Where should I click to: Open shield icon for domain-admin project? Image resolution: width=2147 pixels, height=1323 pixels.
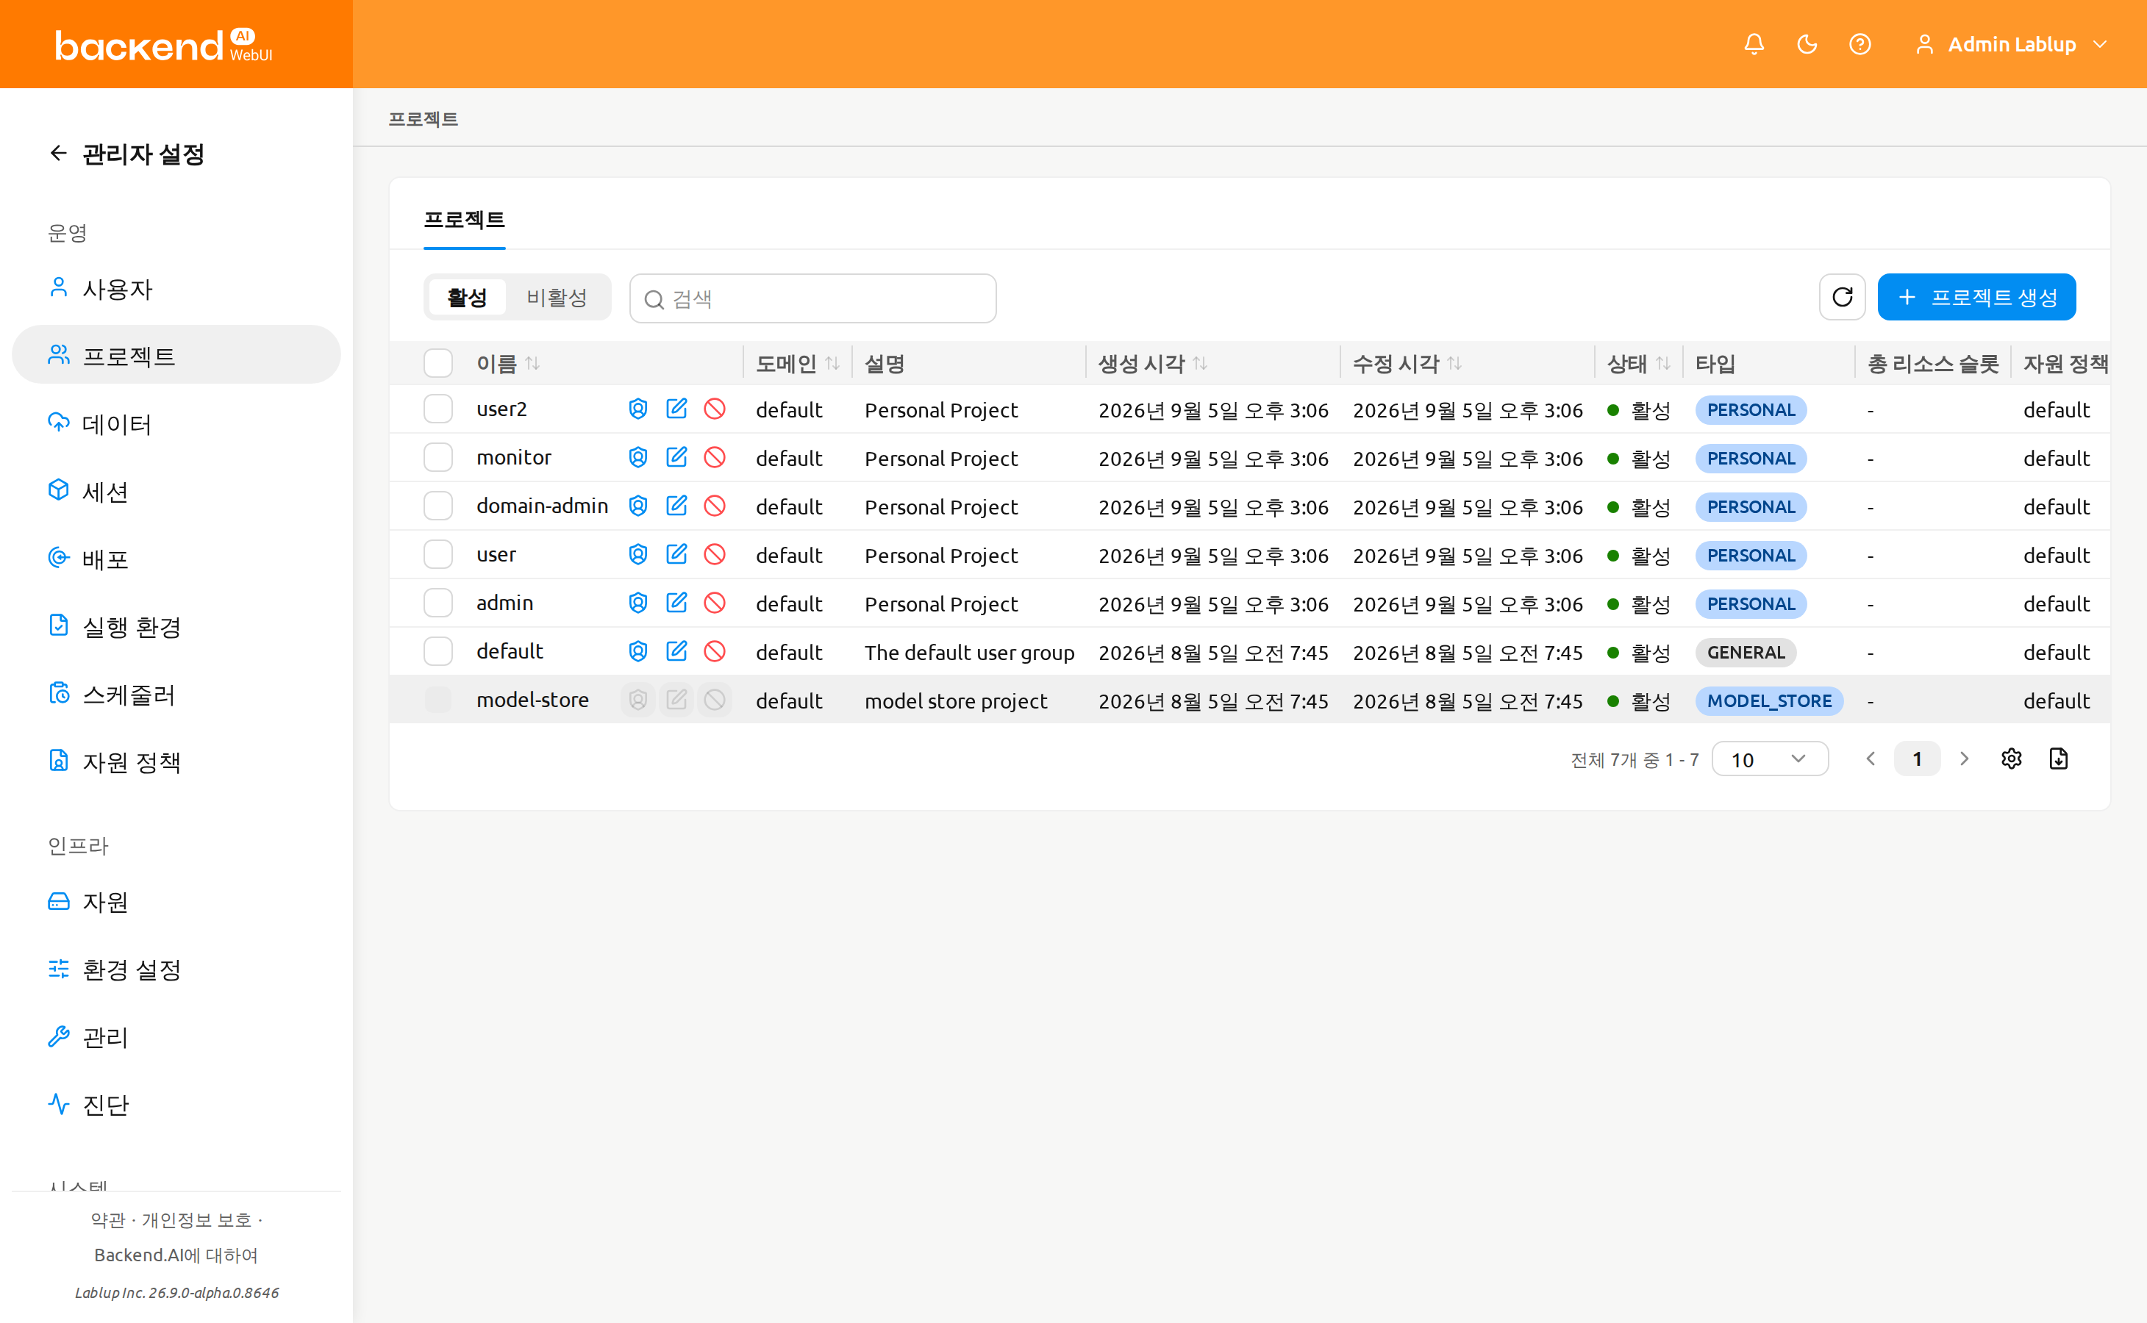[x=638, y=506]
